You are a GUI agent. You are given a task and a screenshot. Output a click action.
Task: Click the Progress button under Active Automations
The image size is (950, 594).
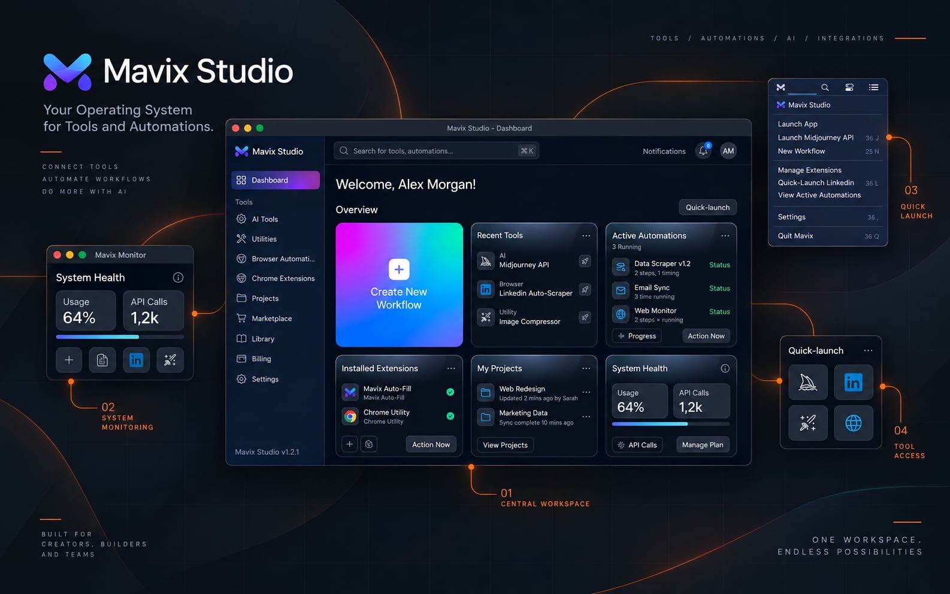point(637,336)
